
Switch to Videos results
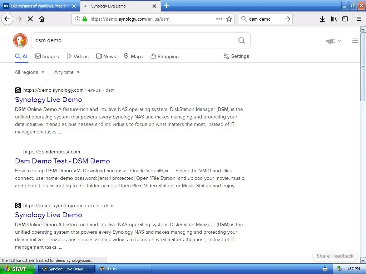pyautogui.click(x=78, y=56)
